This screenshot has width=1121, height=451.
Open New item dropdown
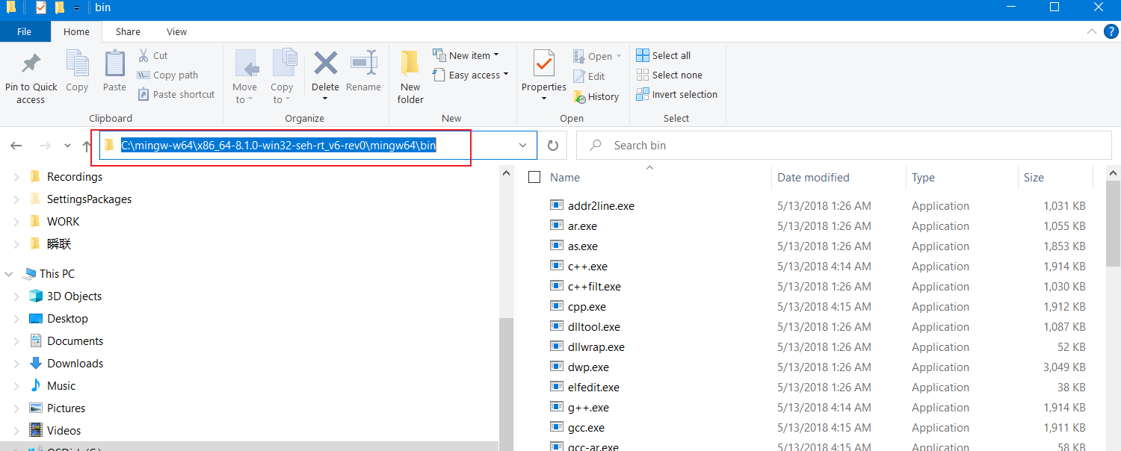point(466,55)
